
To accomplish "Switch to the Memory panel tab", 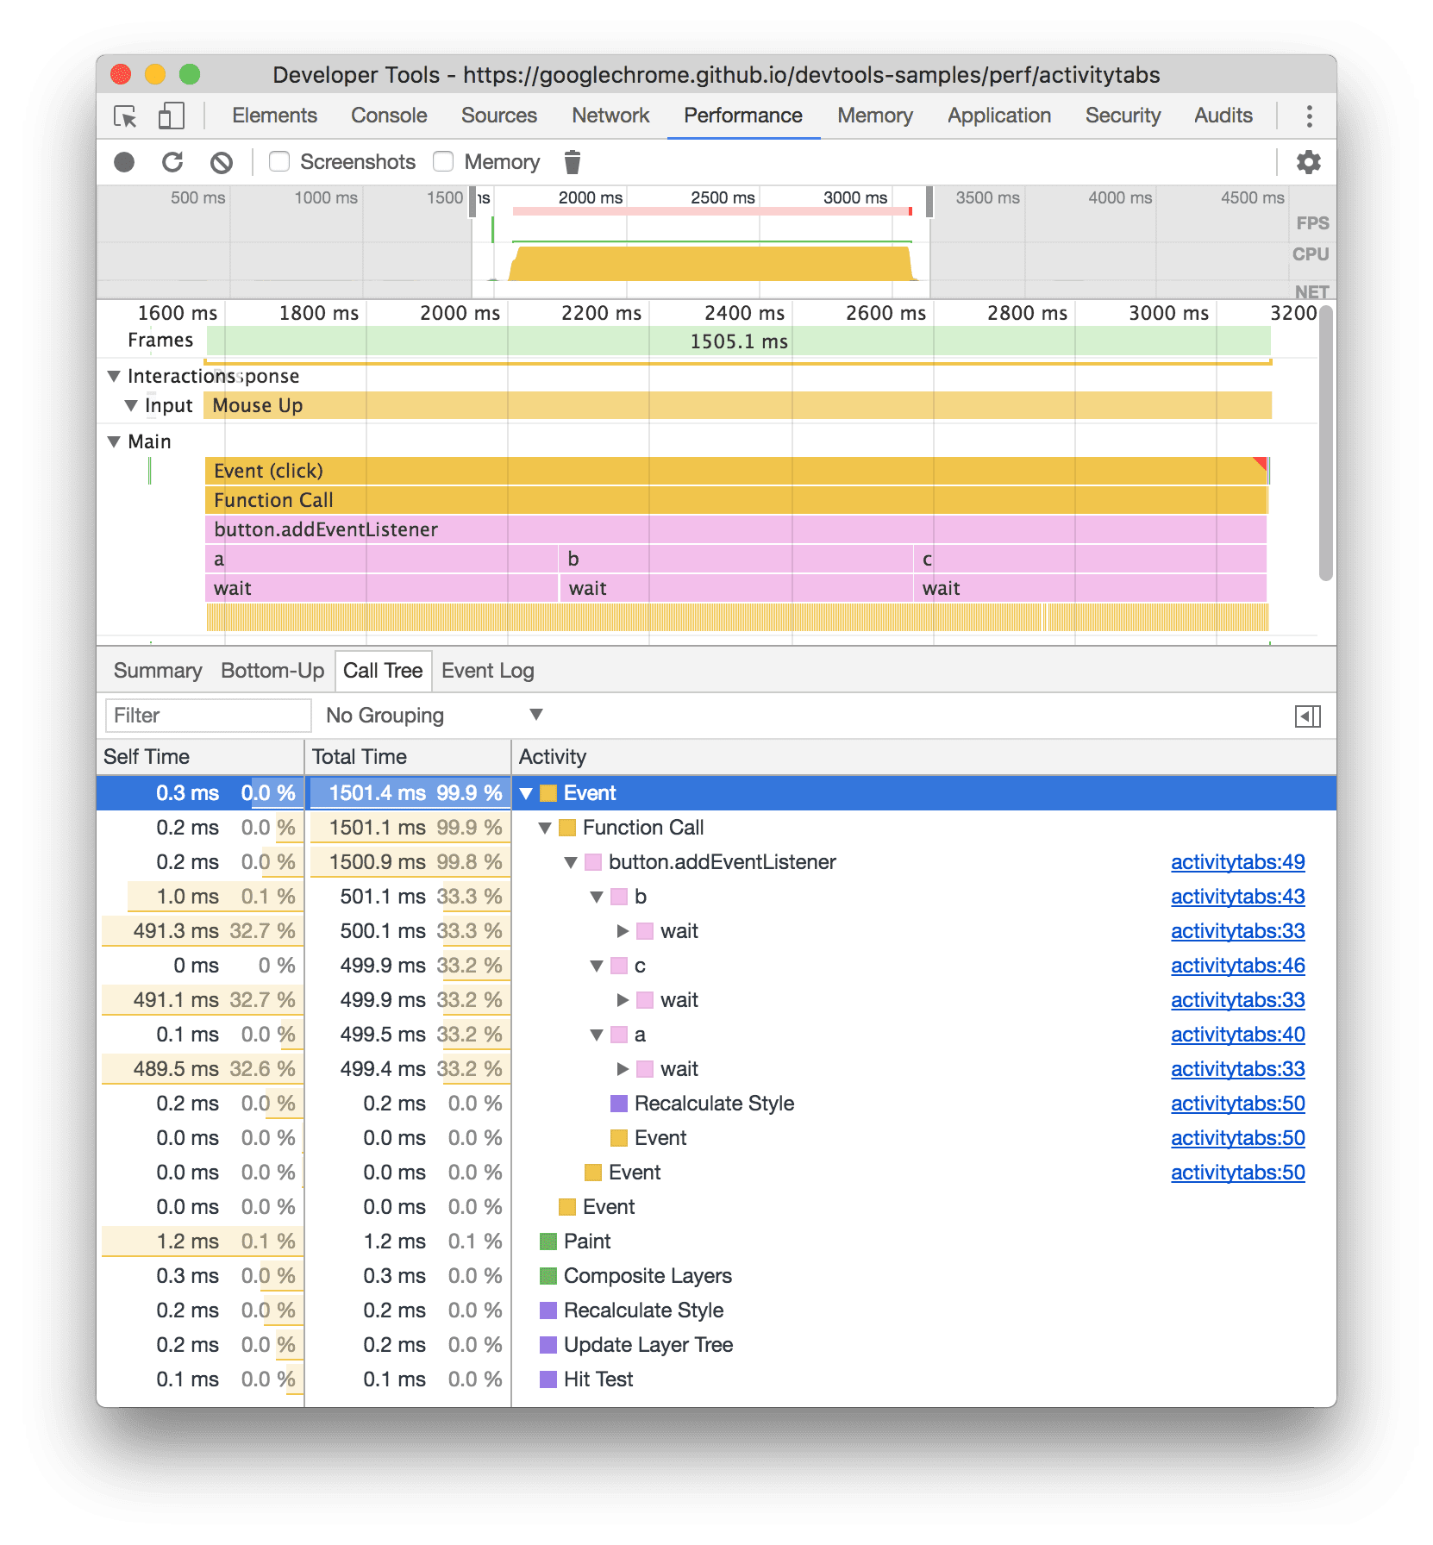I will 873,115.
